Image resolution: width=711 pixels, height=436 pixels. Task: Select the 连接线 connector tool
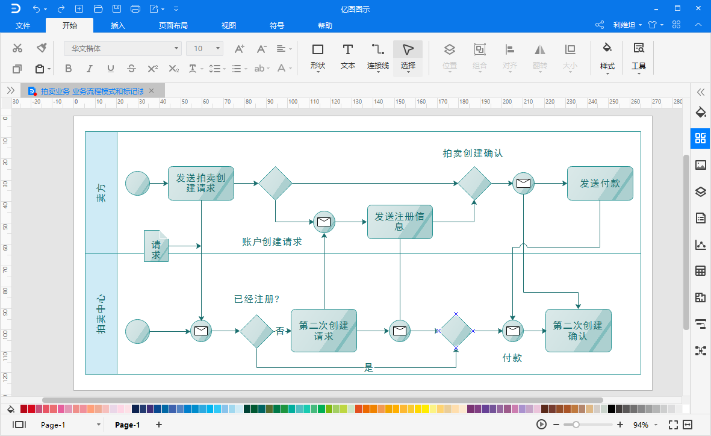pyautogui.click(x=377, y=57)
